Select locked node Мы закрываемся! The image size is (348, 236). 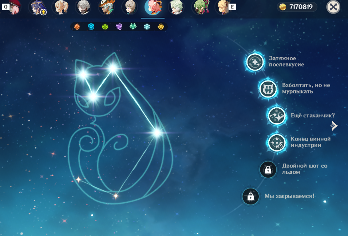[250, 196]
